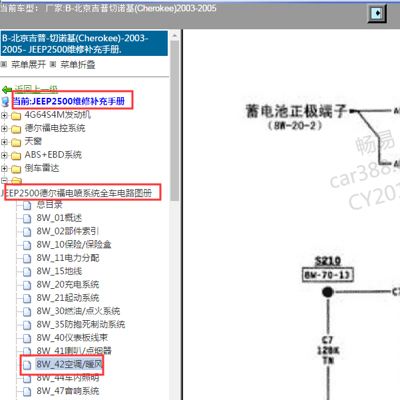
Task: Click the page icon of 8W_02部件索引
Action: click(x=27, y=232)
